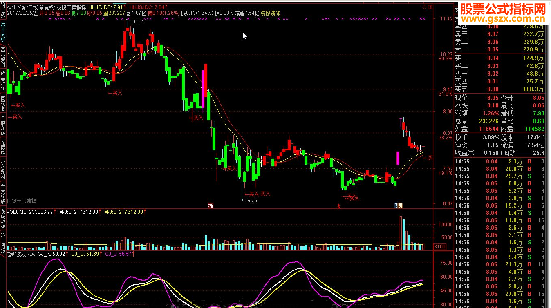The height and width of the screenshot is (308, 551).
Task: Open the 主营构成 sidebar tab
Action: pyautogui.click(x=3, y=194)
